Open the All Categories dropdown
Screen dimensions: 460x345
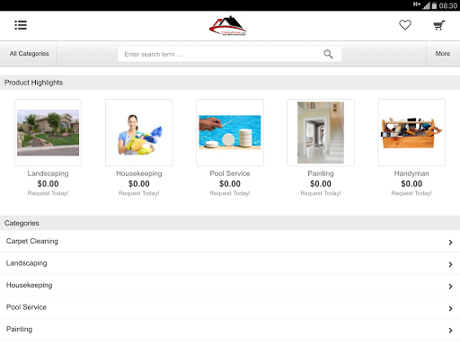pos(29,54)
